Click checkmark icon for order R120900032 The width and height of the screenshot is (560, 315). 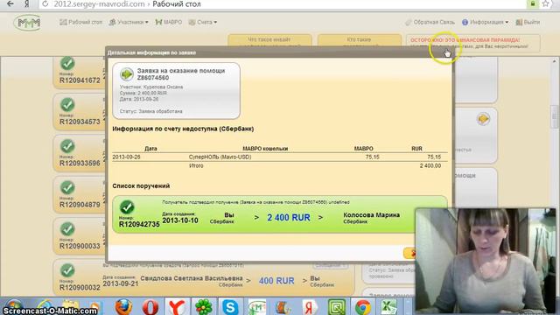pyautogui.click(x=67, y=270)
